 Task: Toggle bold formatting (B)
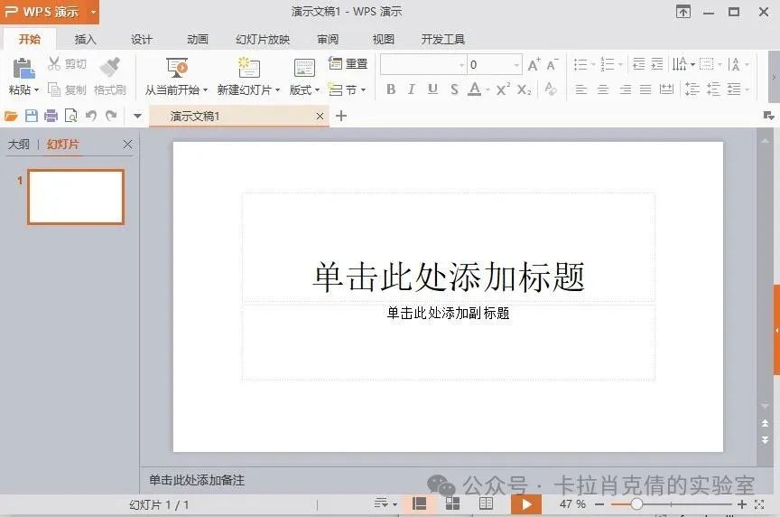[x=391, y=89]
